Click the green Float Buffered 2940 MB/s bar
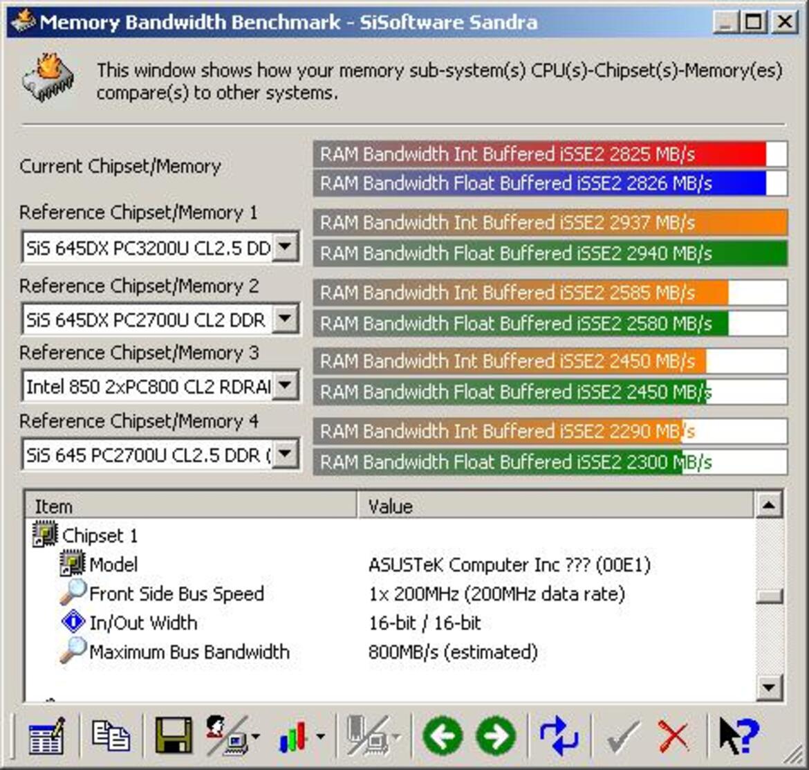This screenshot has width=809, height=770. click(x=550, y=253)
